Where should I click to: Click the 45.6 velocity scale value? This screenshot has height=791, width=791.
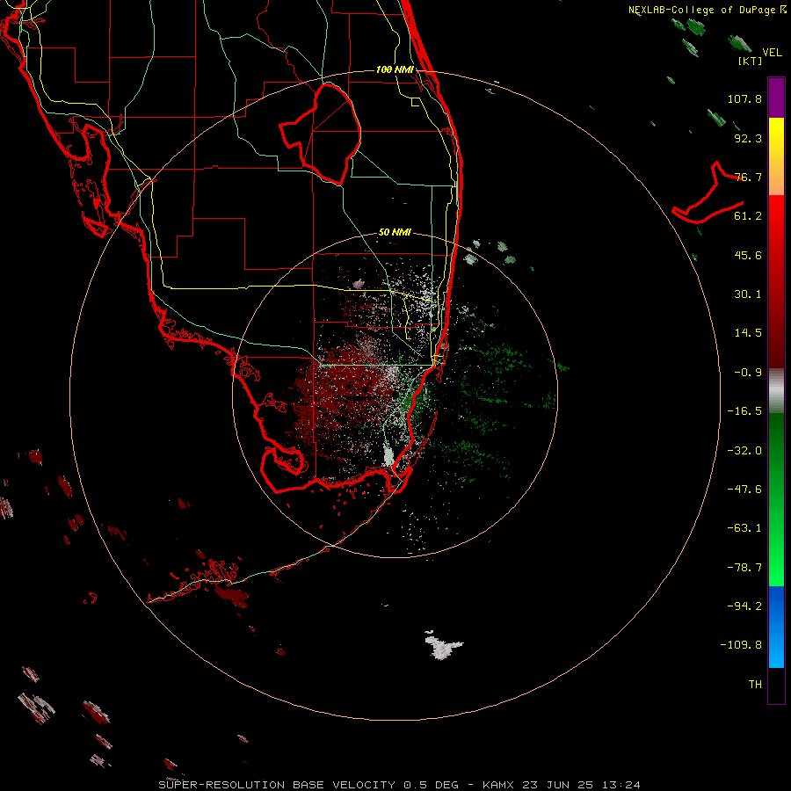748,255
